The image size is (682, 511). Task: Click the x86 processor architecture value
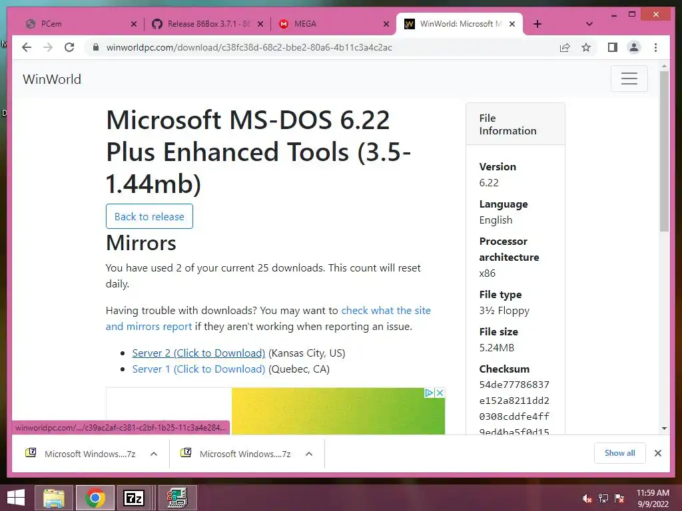[487, 273]
